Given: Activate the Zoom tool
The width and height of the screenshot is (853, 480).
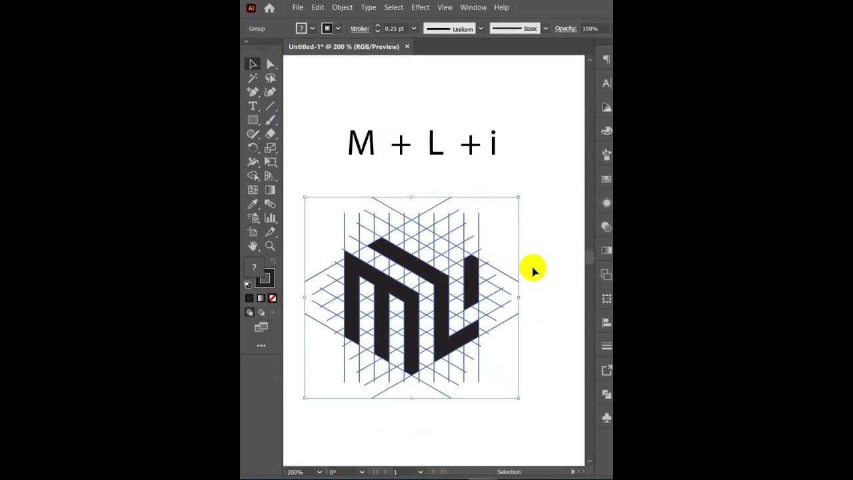Looking at the screenshot, I should (271, 246).
